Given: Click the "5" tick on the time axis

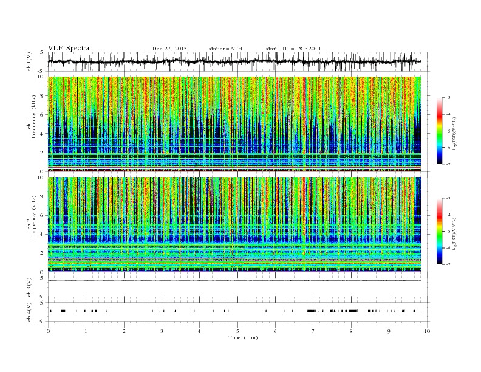Looking at the screenshot, I should [237, 331].
